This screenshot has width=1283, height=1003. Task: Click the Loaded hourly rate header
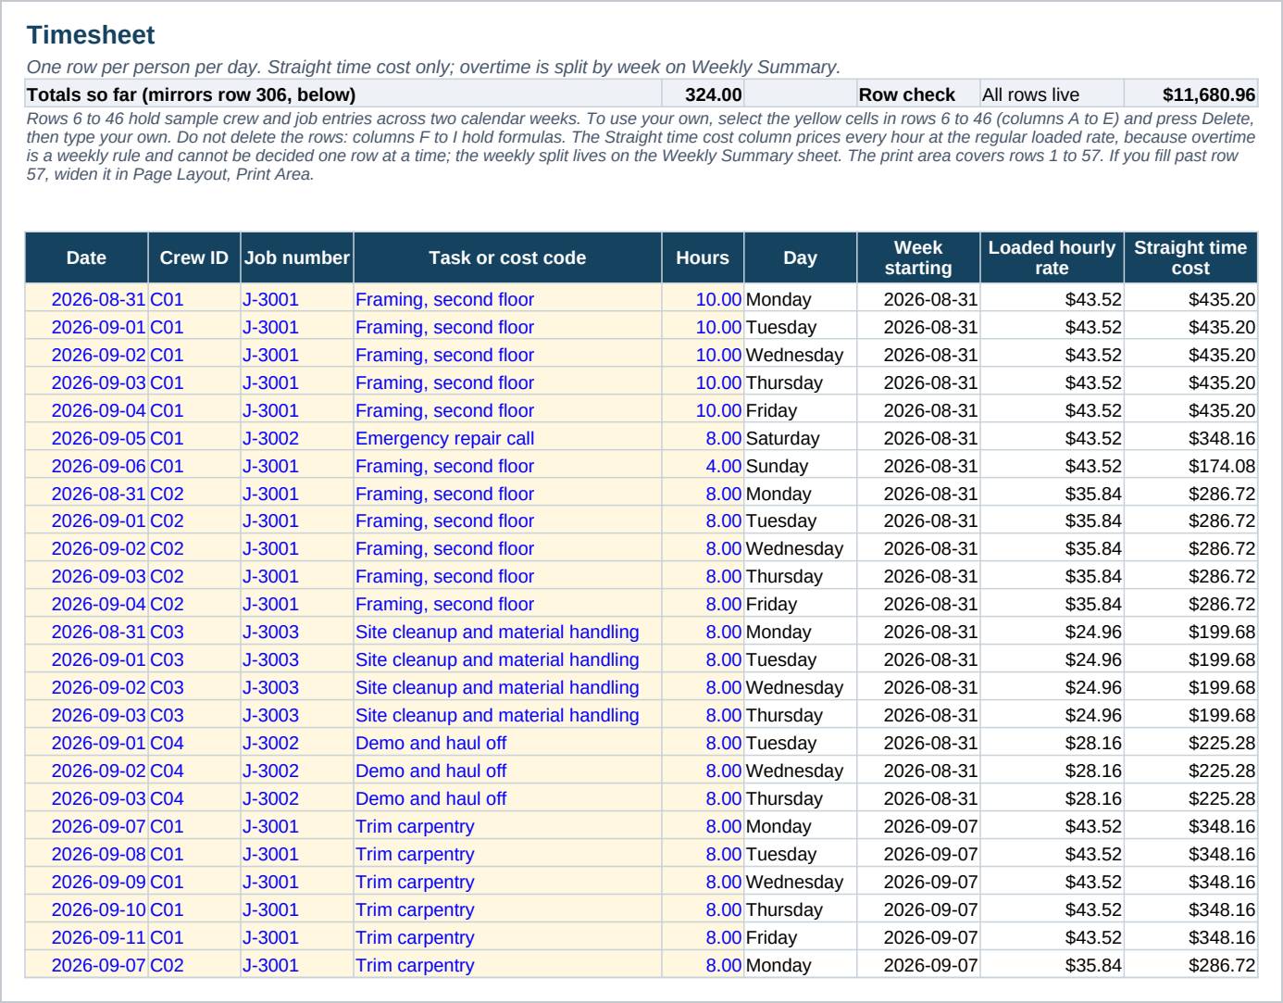coord(1052,257)
